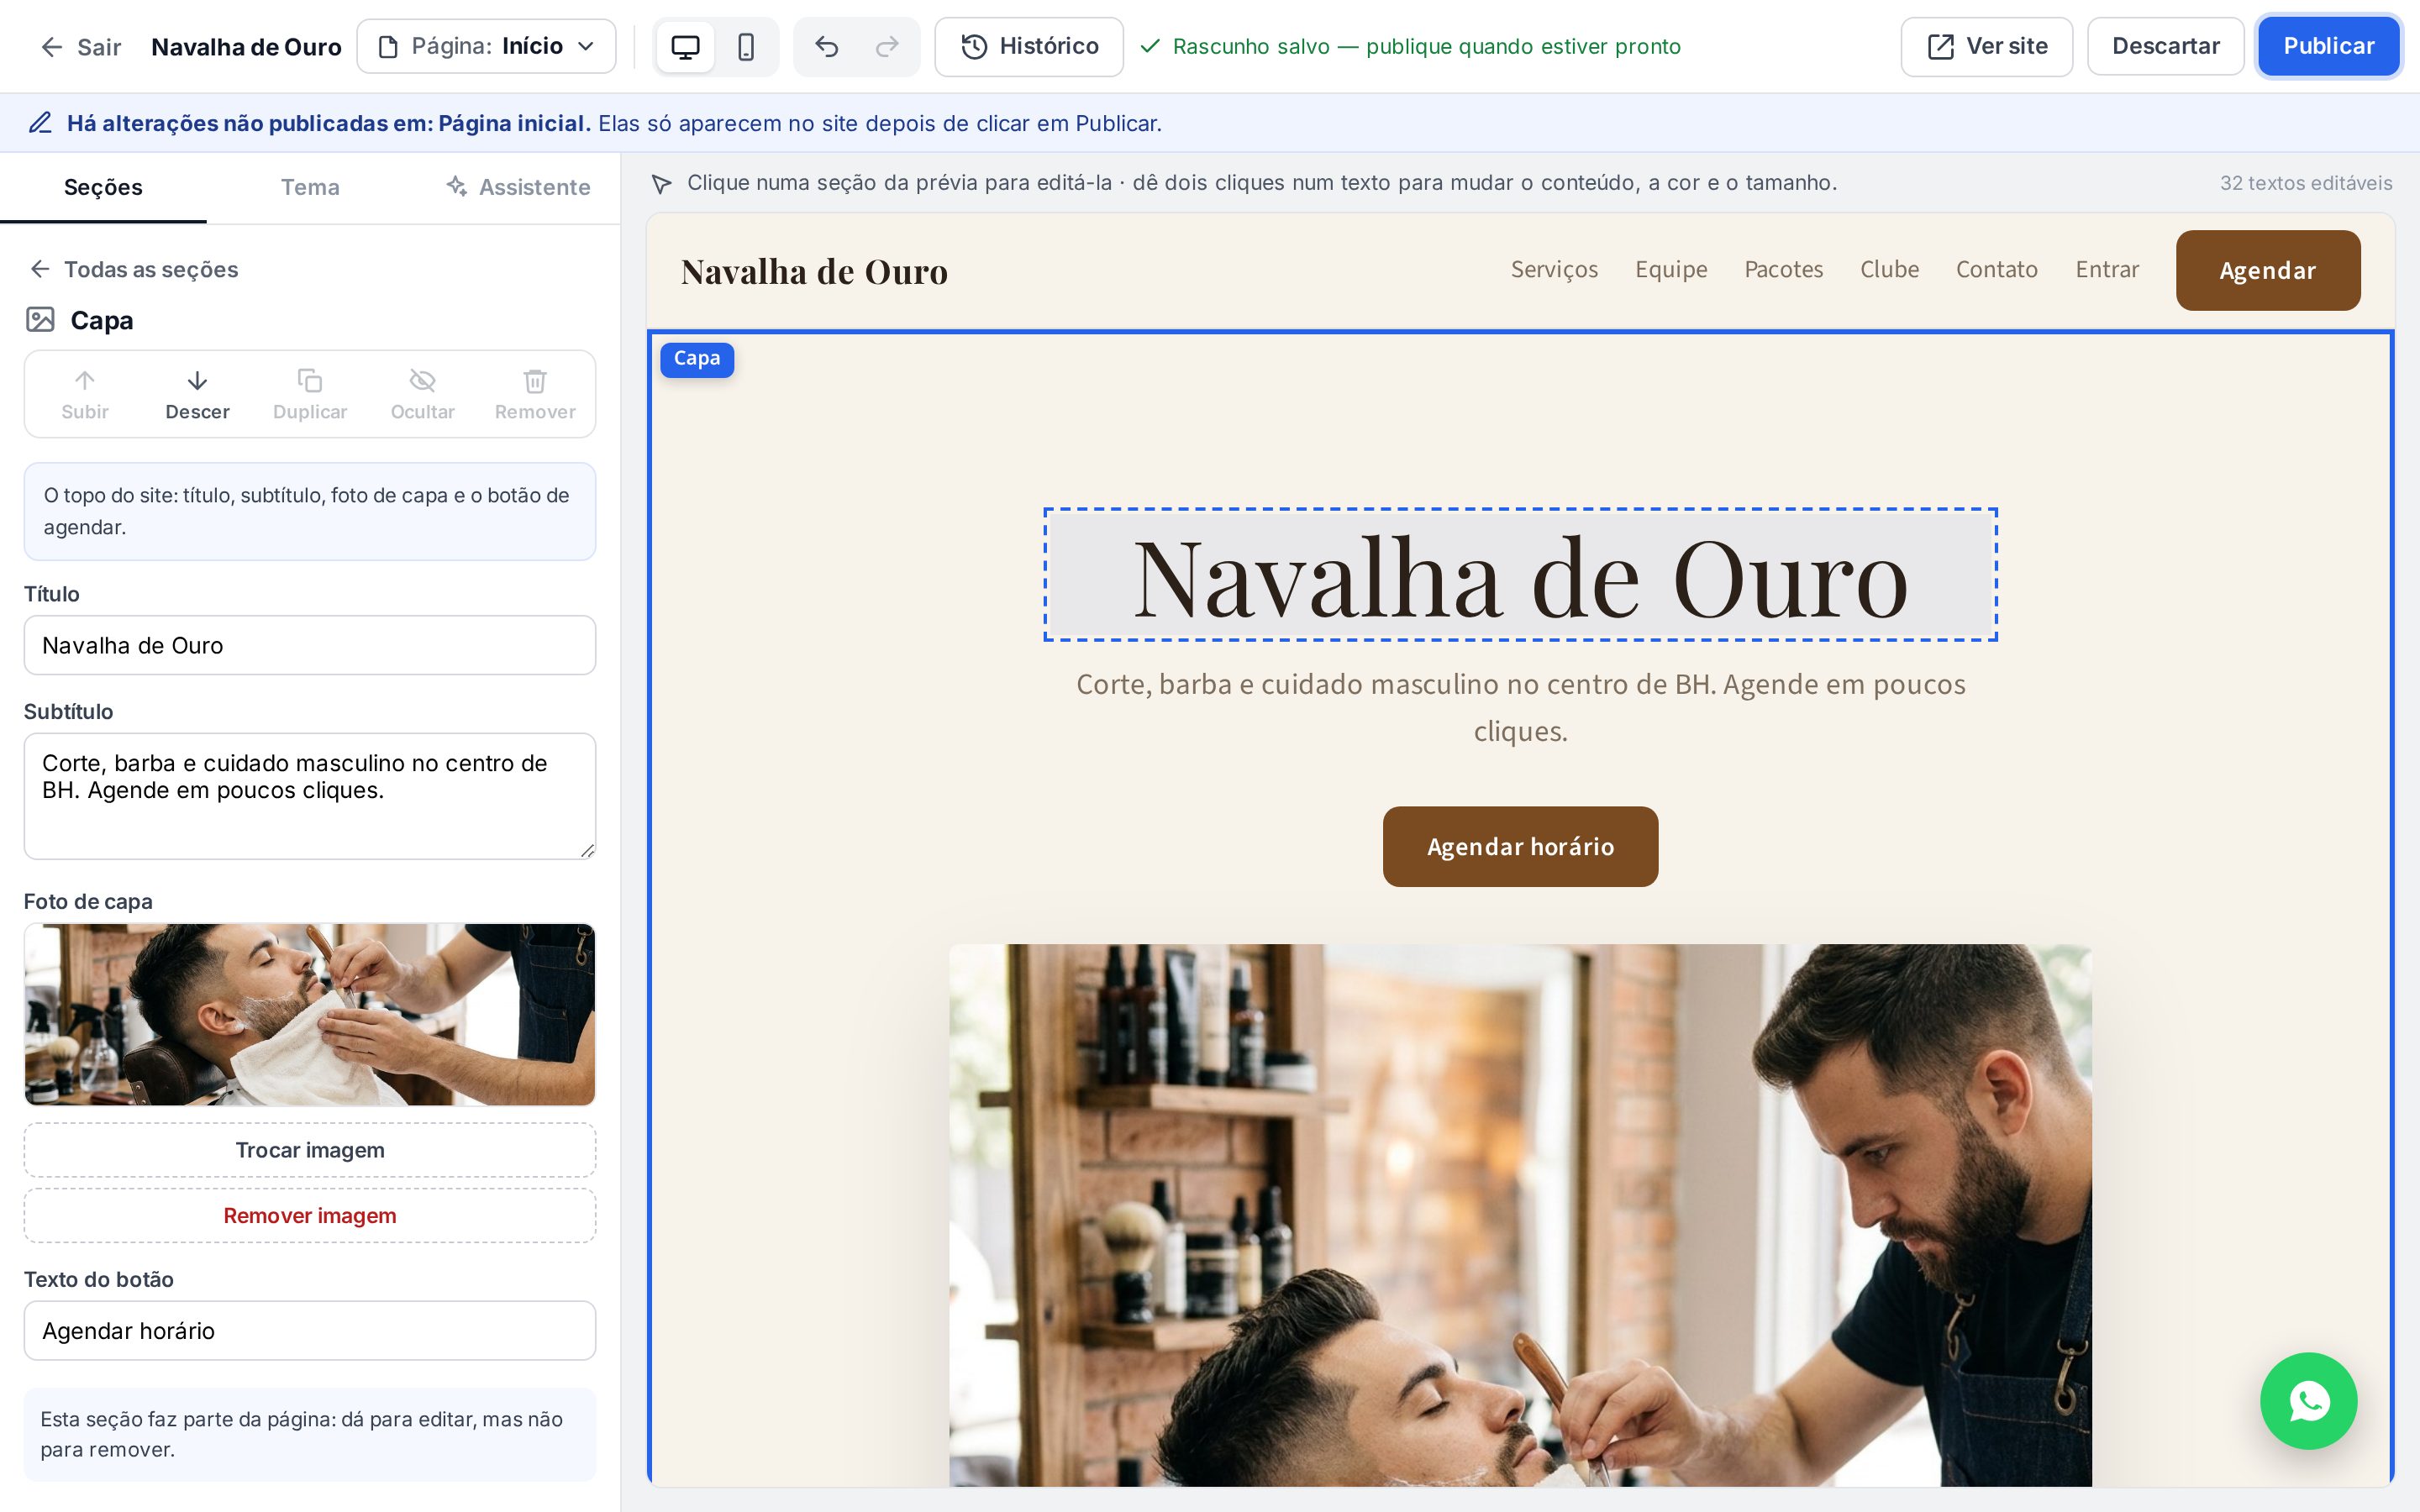This screenshot has width=2420, height=1512.
Task: Click the Descartar button
Action: pos(2165,46)
